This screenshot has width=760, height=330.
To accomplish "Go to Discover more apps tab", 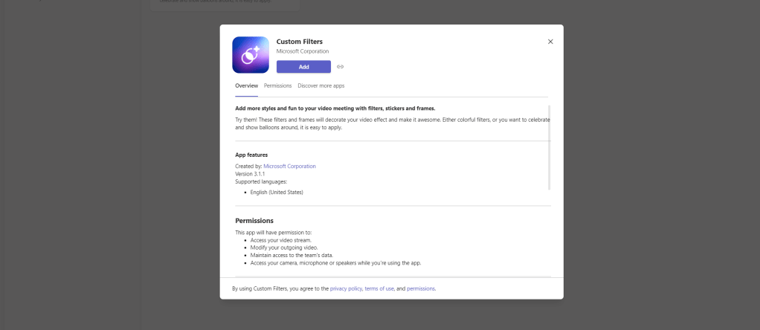I will pos(321,85).
